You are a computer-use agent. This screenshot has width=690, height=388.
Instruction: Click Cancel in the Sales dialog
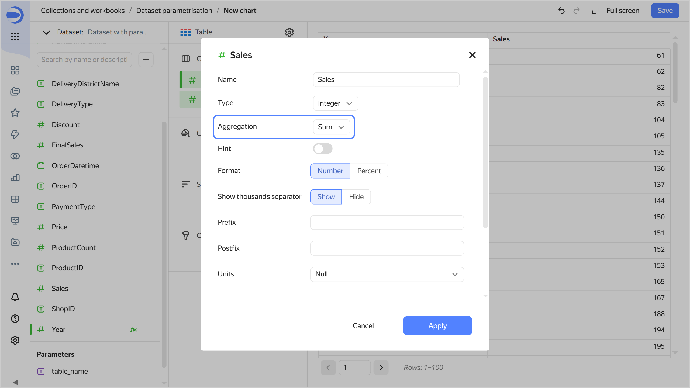click(x=363, y=326)
